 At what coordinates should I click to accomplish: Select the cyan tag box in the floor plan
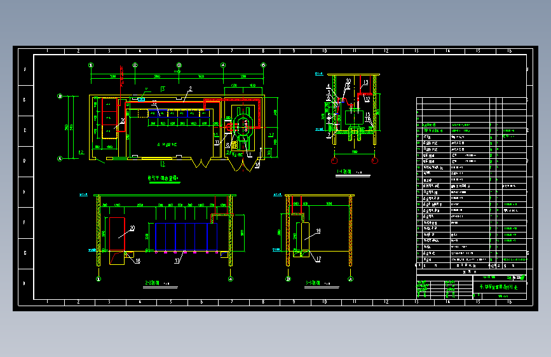140,100
